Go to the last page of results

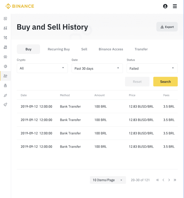(x=175, y=180)
